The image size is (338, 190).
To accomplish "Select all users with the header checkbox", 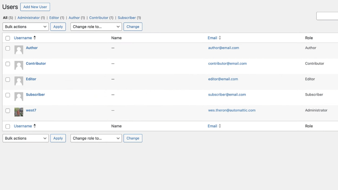I will tap(8, 38).
